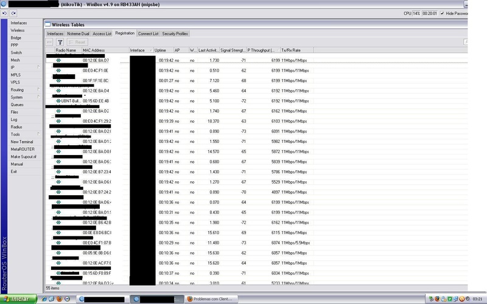Open VPLS in the sidebar menu
This screenshot has height=304, width=487.
15,83
